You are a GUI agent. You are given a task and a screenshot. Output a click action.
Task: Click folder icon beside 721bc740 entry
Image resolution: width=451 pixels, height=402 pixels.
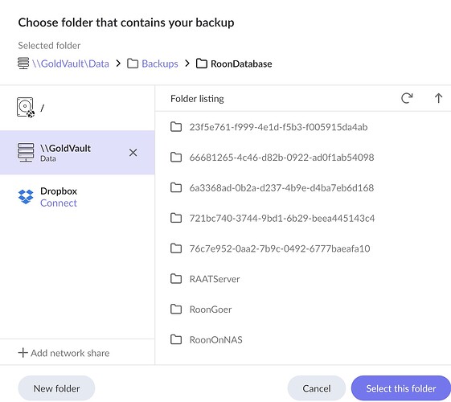[176, 218]
